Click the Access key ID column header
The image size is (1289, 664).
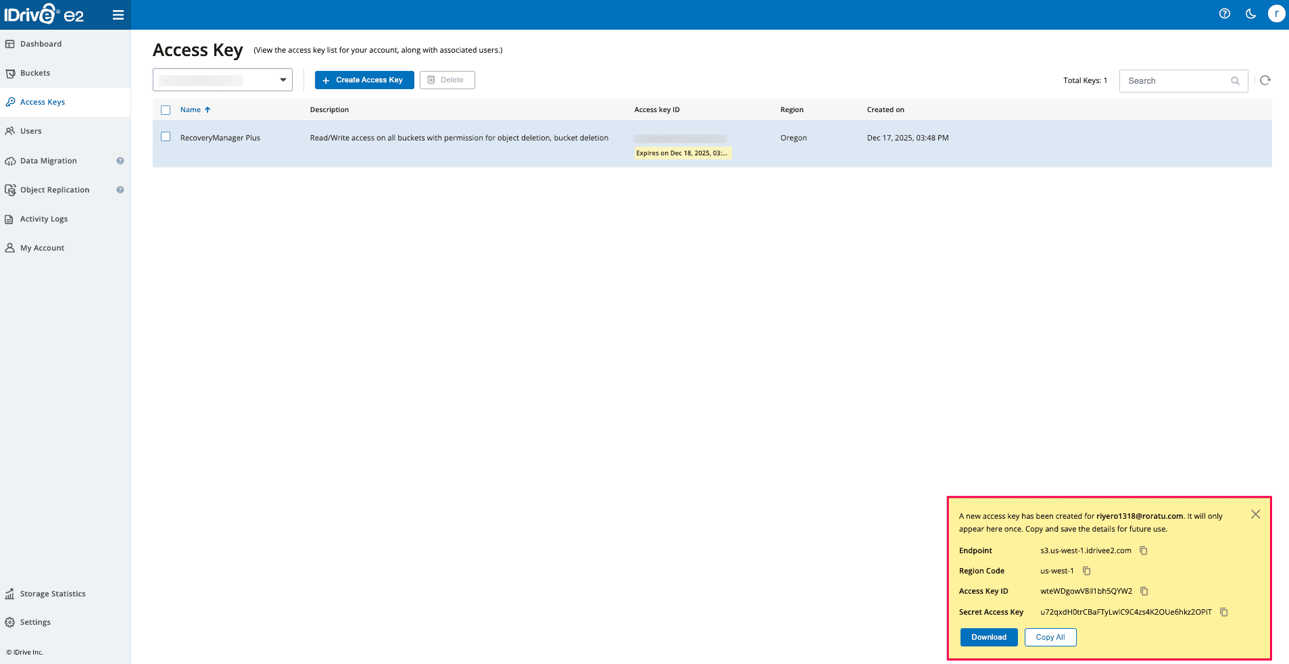coord(657,109)
